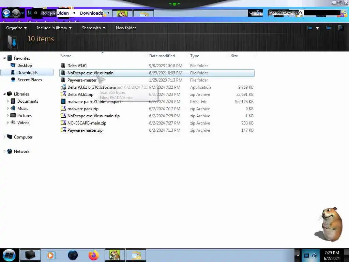The width and height of the screenshot is (349, 262).
Task: Switch to the hamster app taskbar icon
Action: click(115, 255)
